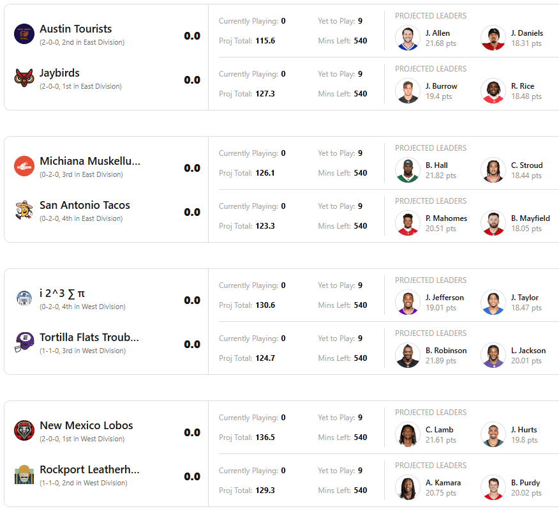559x509 pixels.
Task: Click the New Mexico Lobos logo
Action: tap(24, 430)
